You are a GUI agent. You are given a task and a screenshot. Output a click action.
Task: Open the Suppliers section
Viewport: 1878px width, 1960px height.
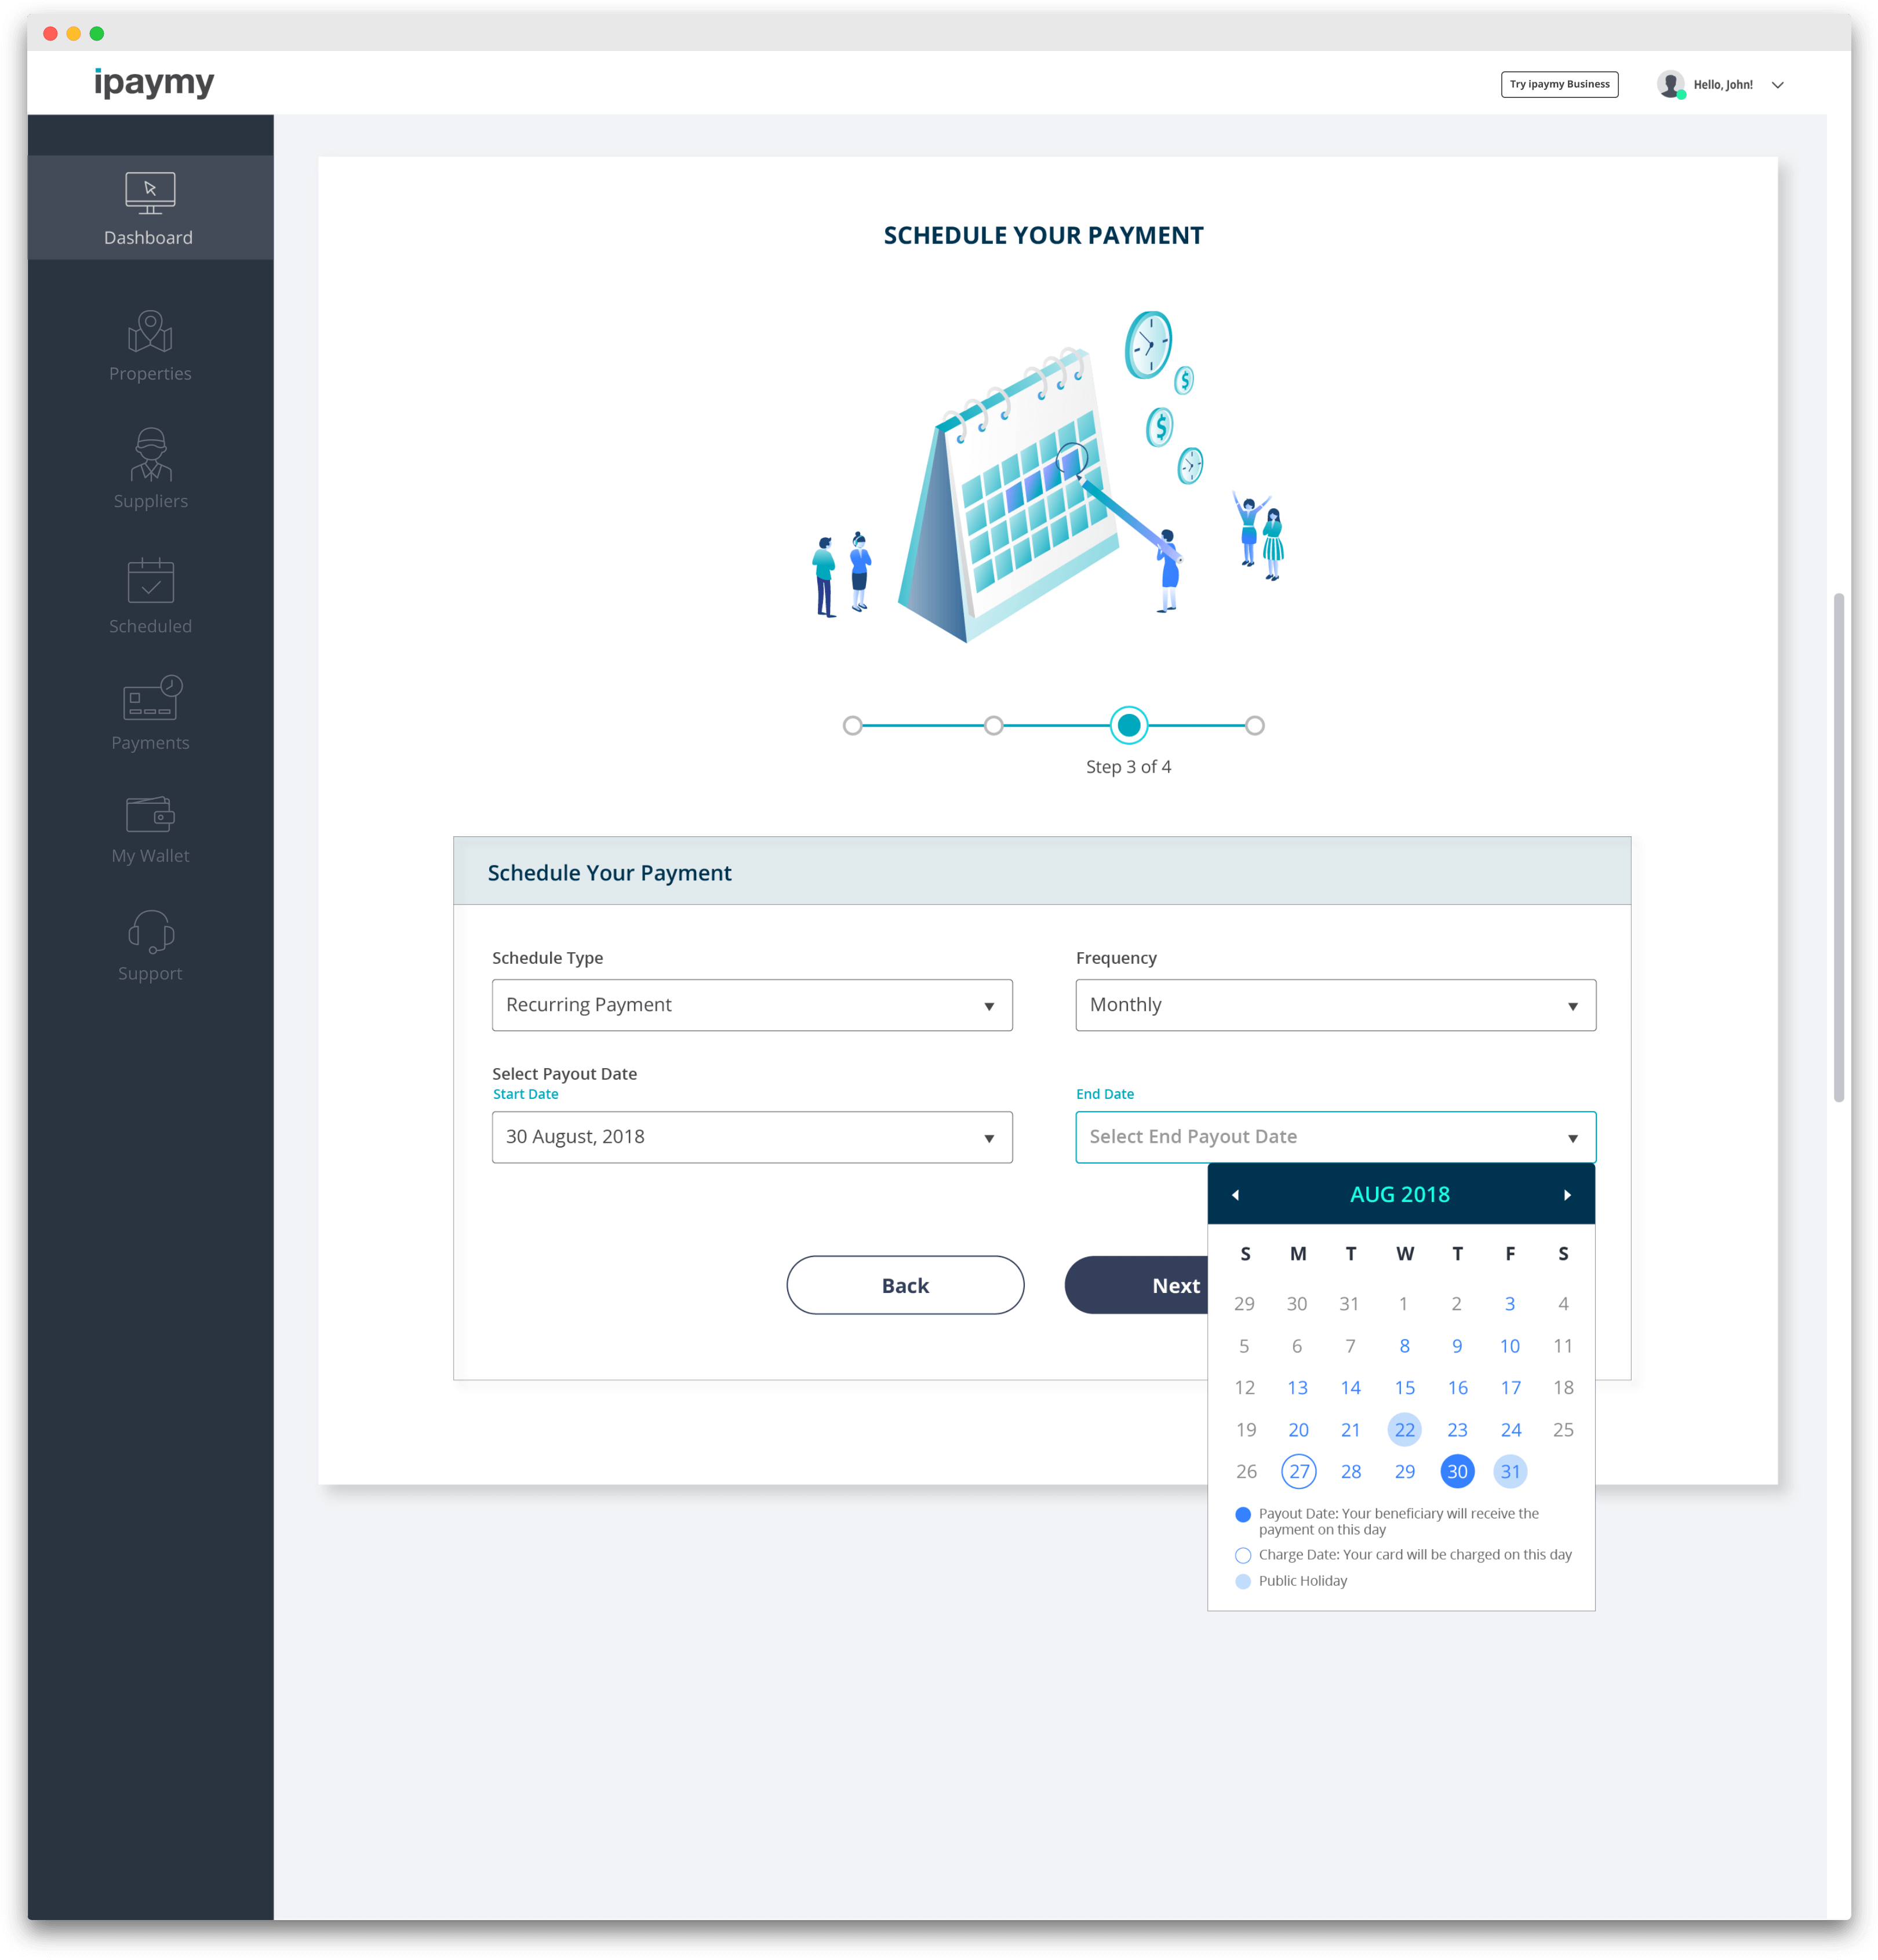[149, 463]
